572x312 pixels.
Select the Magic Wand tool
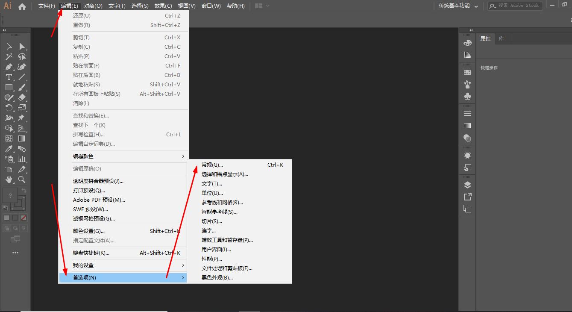tap(9, 56)
